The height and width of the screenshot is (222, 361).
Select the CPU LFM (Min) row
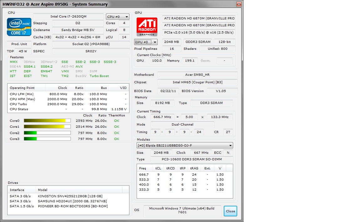(68, 94)
